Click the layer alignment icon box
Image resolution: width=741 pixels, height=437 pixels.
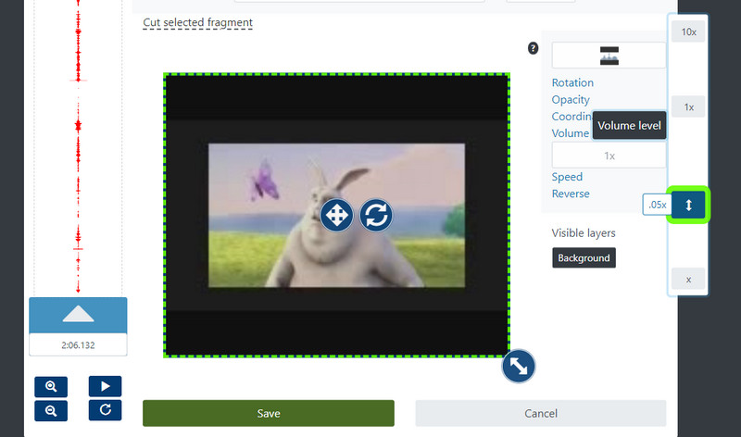(609, 56)
